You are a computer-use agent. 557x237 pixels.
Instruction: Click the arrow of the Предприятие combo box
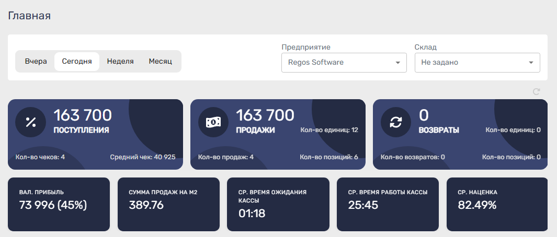pos(397,63)
